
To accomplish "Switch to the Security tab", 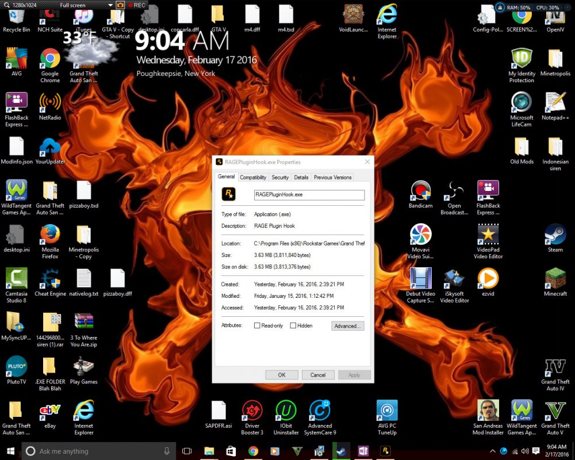I will click(280, 177).
